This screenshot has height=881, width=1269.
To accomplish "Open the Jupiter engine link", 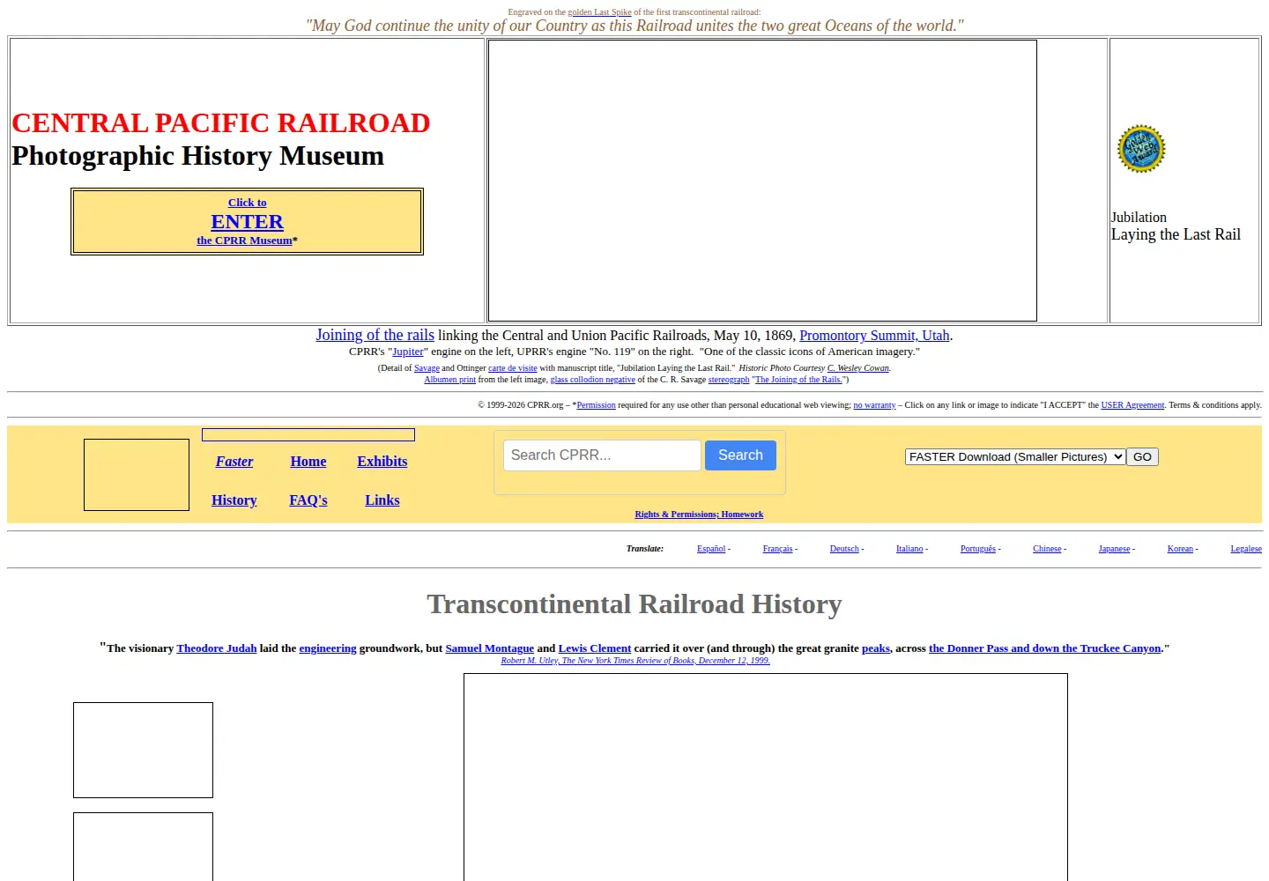I will coord(408,352).
